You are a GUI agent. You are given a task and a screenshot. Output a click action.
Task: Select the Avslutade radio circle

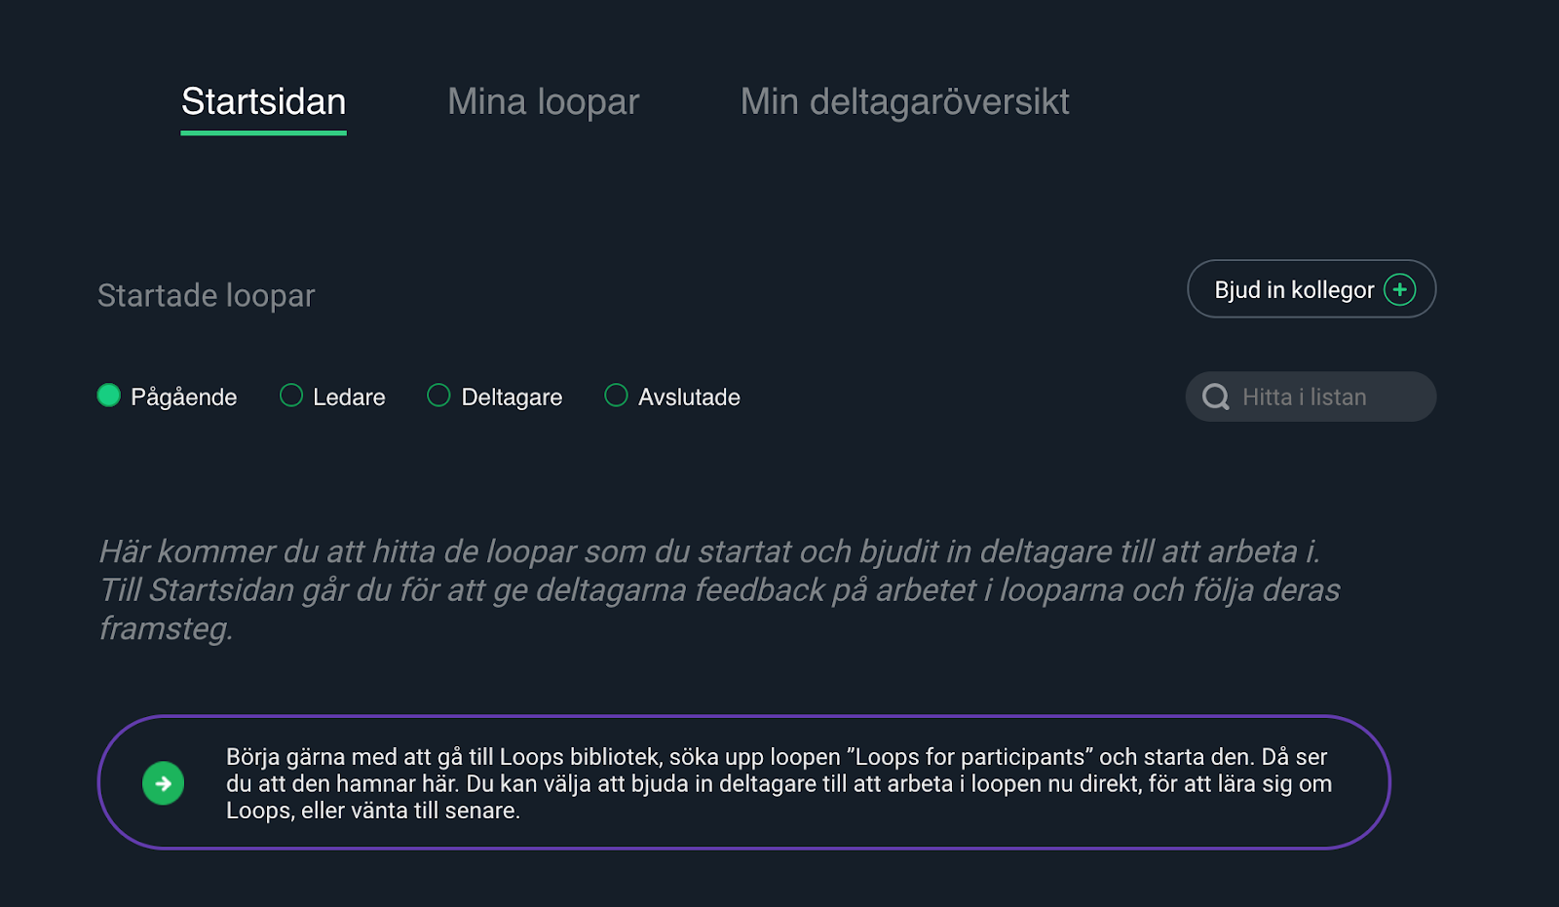(616, 395)
